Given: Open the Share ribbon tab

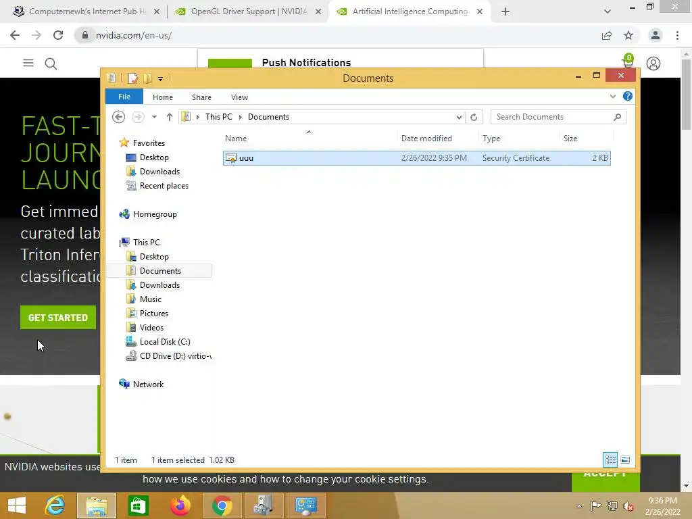Looking at the screenshot, I should 201,97.
